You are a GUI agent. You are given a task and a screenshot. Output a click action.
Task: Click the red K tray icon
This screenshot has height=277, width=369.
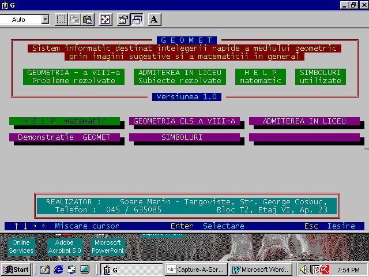pos(325,269)
